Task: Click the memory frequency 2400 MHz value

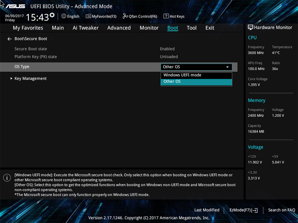Action: tap(256, 116)
